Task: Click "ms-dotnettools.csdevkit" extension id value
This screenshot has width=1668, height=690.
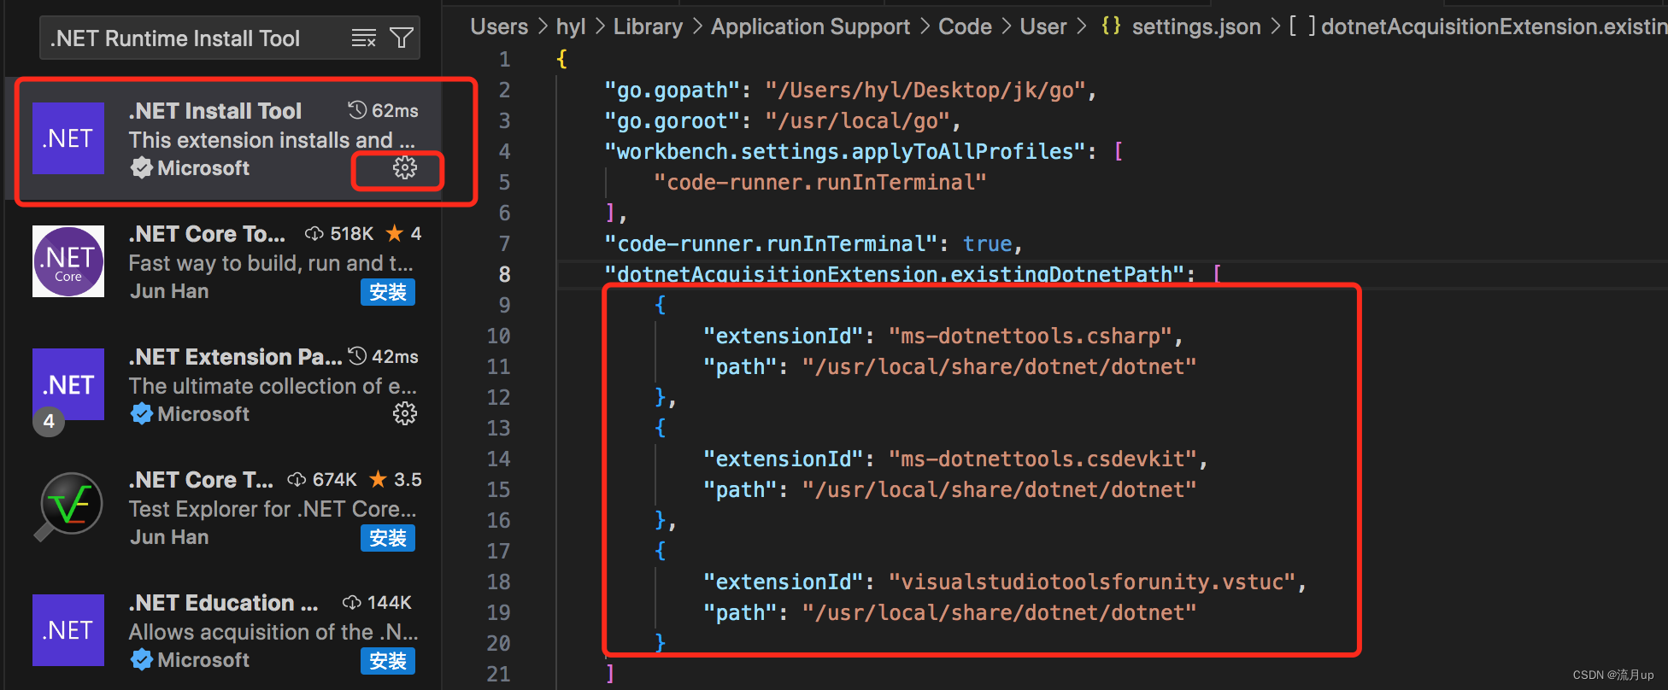Action: (x=1042, y=459)
